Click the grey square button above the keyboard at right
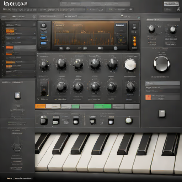The width and height of the screenshot is (182, 182). [162, 113]
